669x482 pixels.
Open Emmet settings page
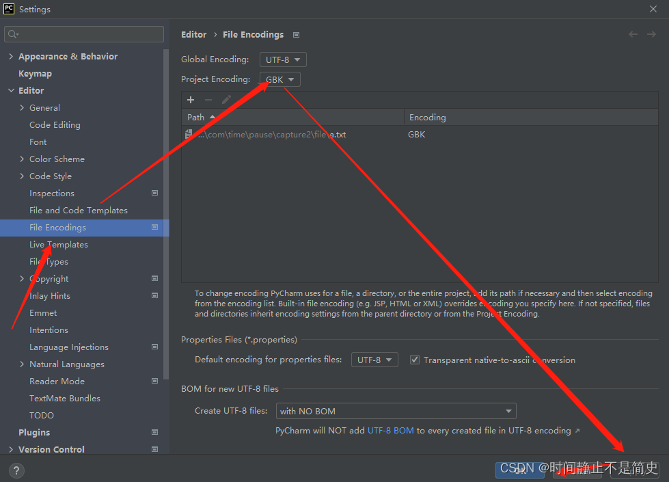(43, 312)
